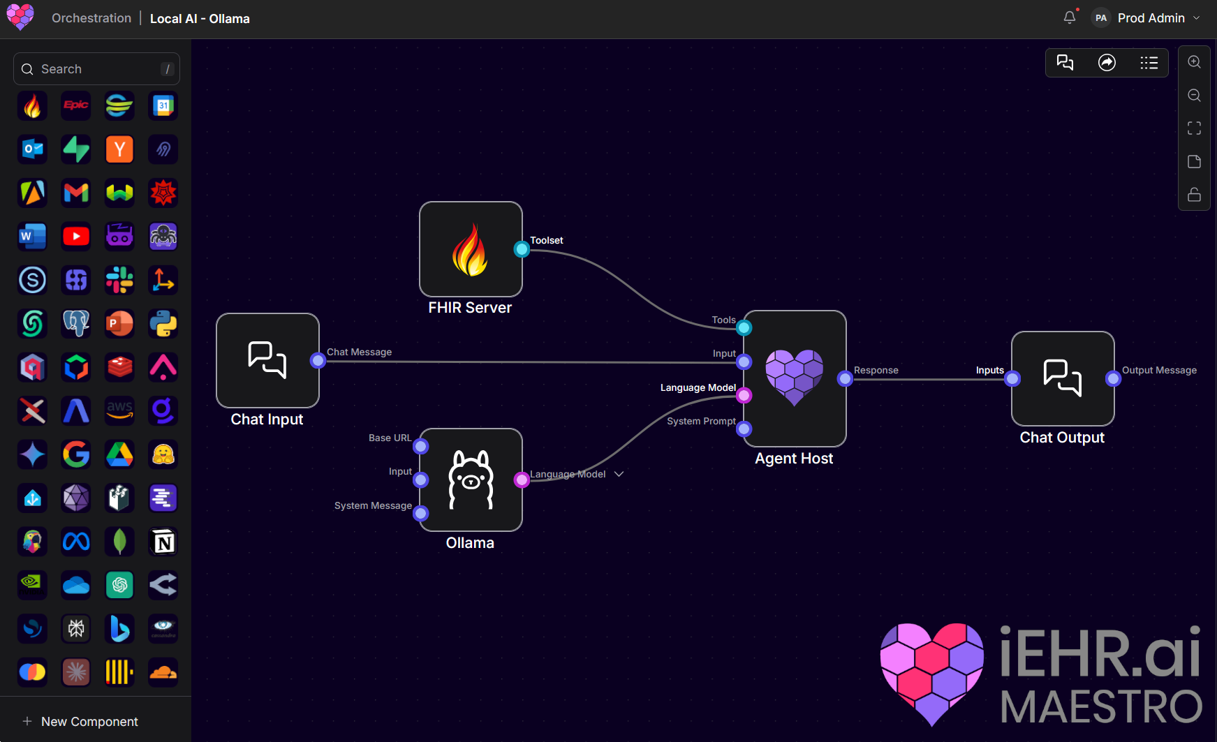Choose the Outlook component icon
The height and width of the screenshot is (742, 1217).
coord(33,149)
